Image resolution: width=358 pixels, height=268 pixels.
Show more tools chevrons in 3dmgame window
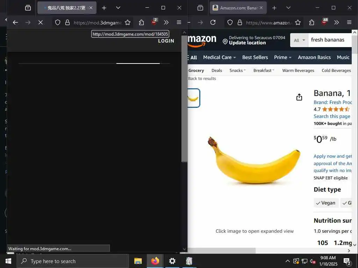point(166,22)
